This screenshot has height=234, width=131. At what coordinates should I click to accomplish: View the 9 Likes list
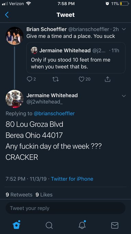point(44,195)
